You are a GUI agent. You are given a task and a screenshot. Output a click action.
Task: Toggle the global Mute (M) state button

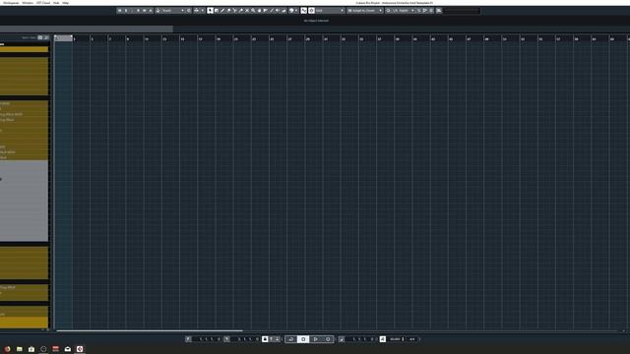pyautogui.click(x=120, y=11)
